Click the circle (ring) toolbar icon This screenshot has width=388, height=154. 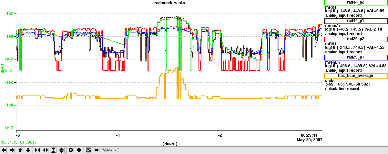71,150
